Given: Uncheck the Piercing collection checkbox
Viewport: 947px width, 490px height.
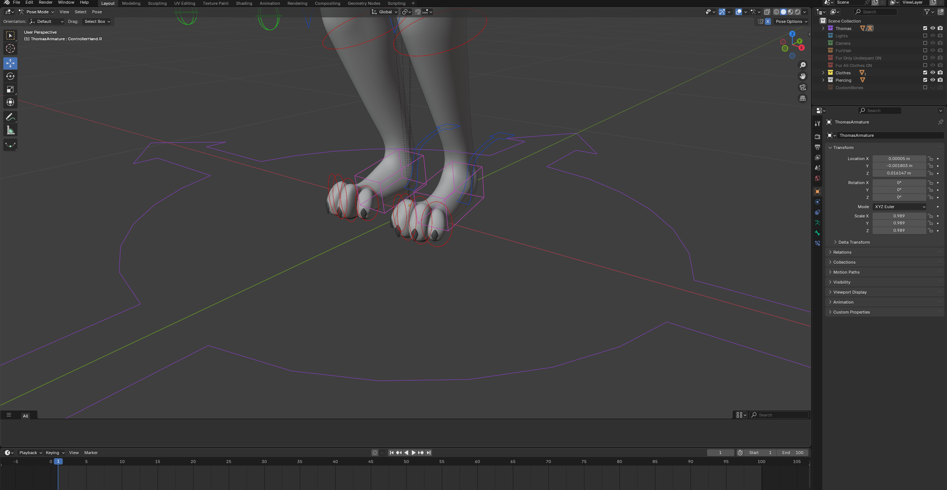Looking at the screenshot, I should pyautogui.click(x=925, y=80).
